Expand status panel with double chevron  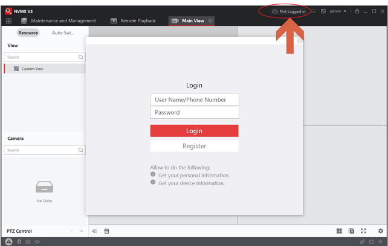pos(380,242)
